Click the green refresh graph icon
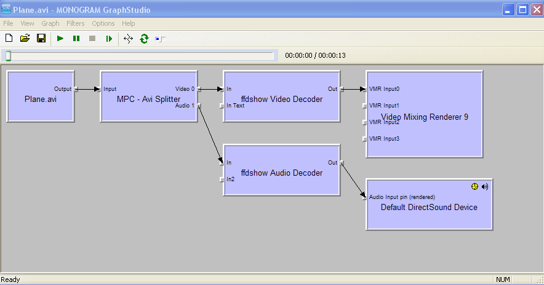 coord(145,39)
